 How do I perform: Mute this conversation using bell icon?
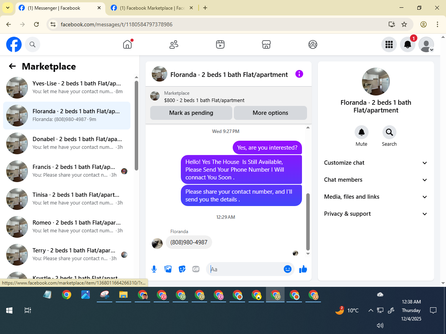tap(362, 132)
